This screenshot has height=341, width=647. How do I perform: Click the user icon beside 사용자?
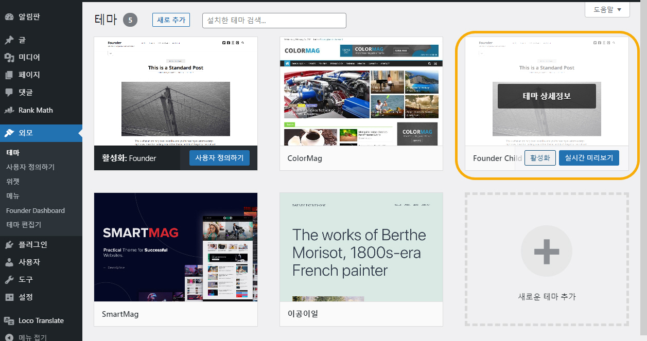tap(9, 262)
